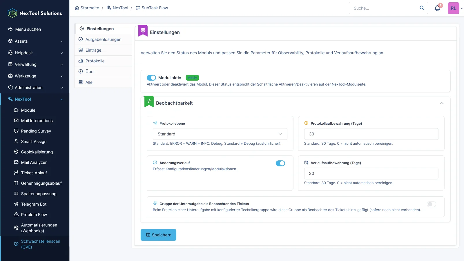The height and width of the screenshot is (261, 464).
Task: Click the Speichern button
Action: click(158, 235)
